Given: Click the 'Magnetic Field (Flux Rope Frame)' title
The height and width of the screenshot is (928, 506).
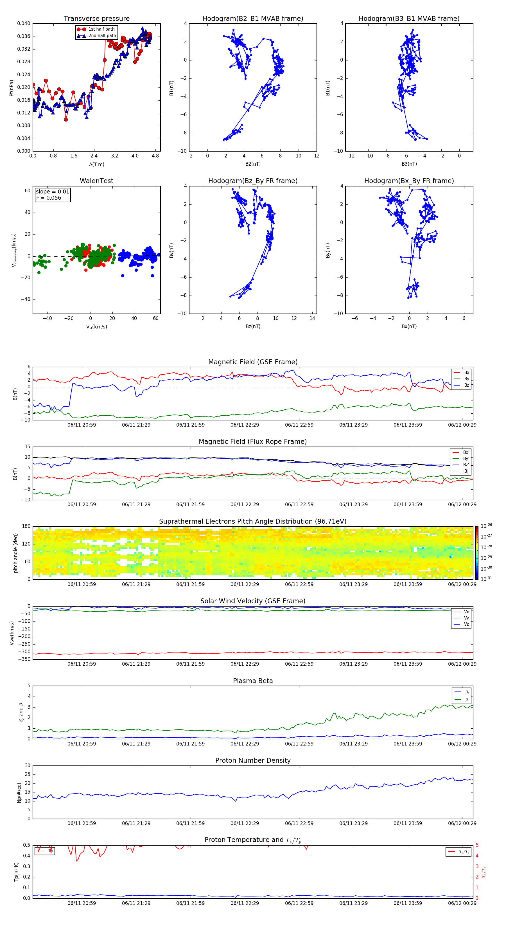Looking at the screenshot, I should click(x=253, y=442).
